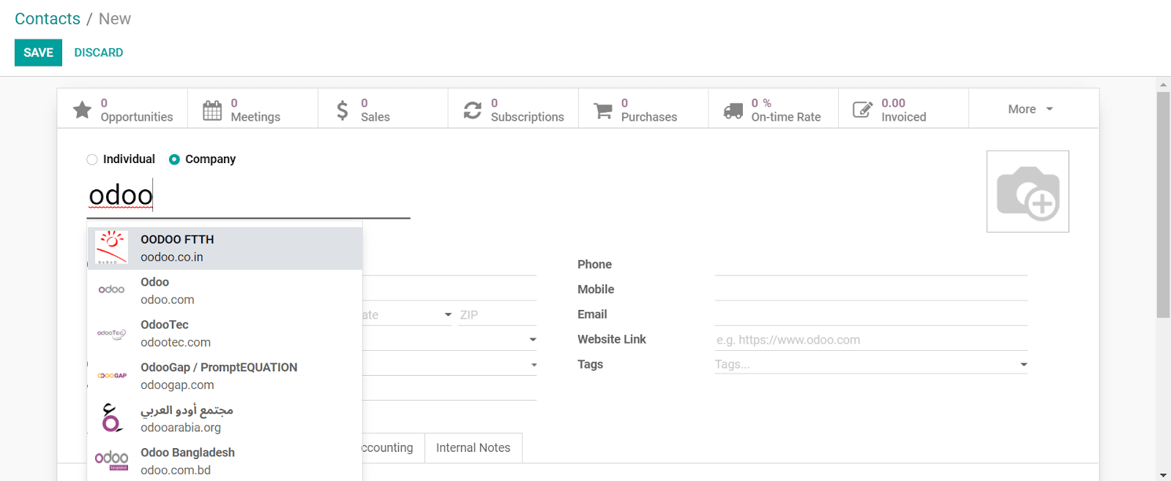The width and height of the screenshot is (1171, 481).
Task: Save the new contact
Action: pos(38,53)
